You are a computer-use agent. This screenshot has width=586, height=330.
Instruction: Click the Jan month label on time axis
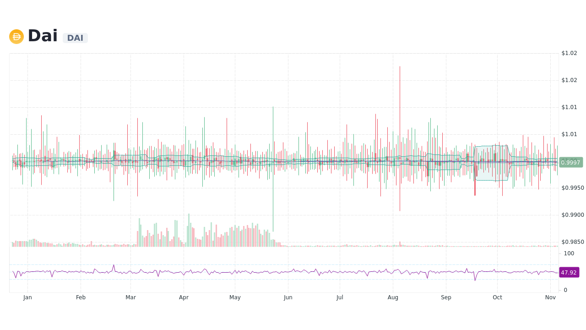click(x=27, y=297)
